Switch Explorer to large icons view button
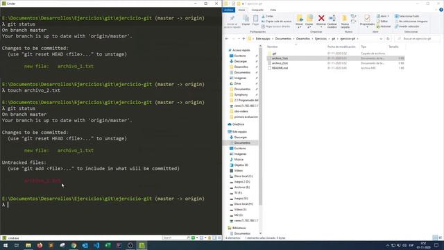444x250 pixels. click(440, 237)
